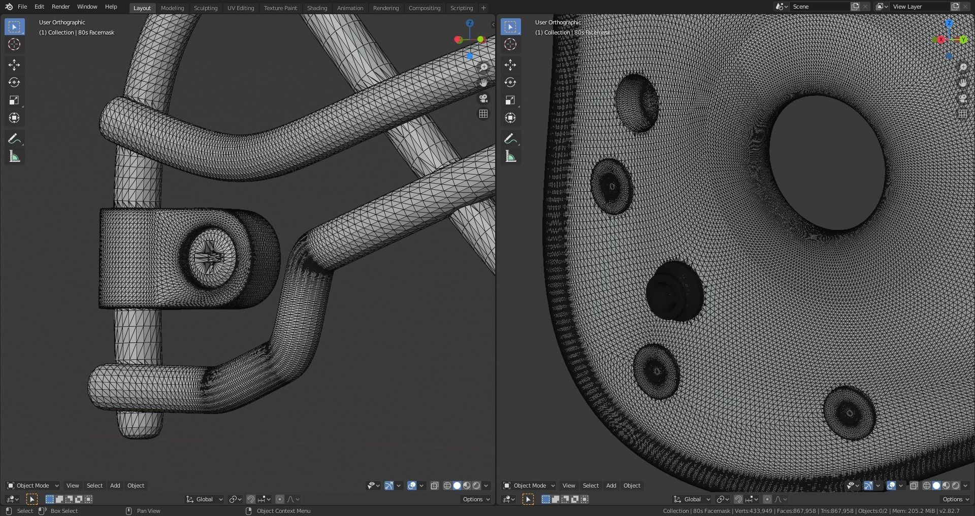Screen dimensions: 975x516
Task: Toggle X-ray mode in left viewport
Action: pos(435,486)
